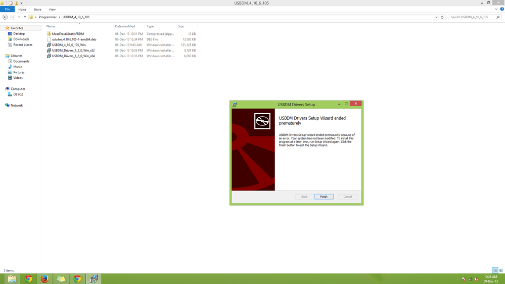Open the recent locations dropdown arrow
505x284 pixels.
point(19,17)
